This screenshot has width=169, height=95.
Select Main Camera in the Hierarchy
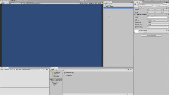point(109,6)
